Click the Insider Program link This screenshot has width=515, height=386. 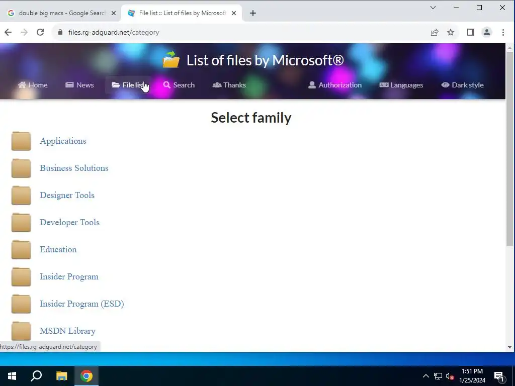click(69, 277)
